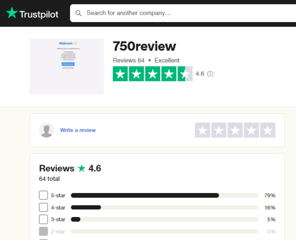This screenshot has height=240, width=296.
Task: Check the 5-star filter checkbox
Action: [x=43, y=195]
